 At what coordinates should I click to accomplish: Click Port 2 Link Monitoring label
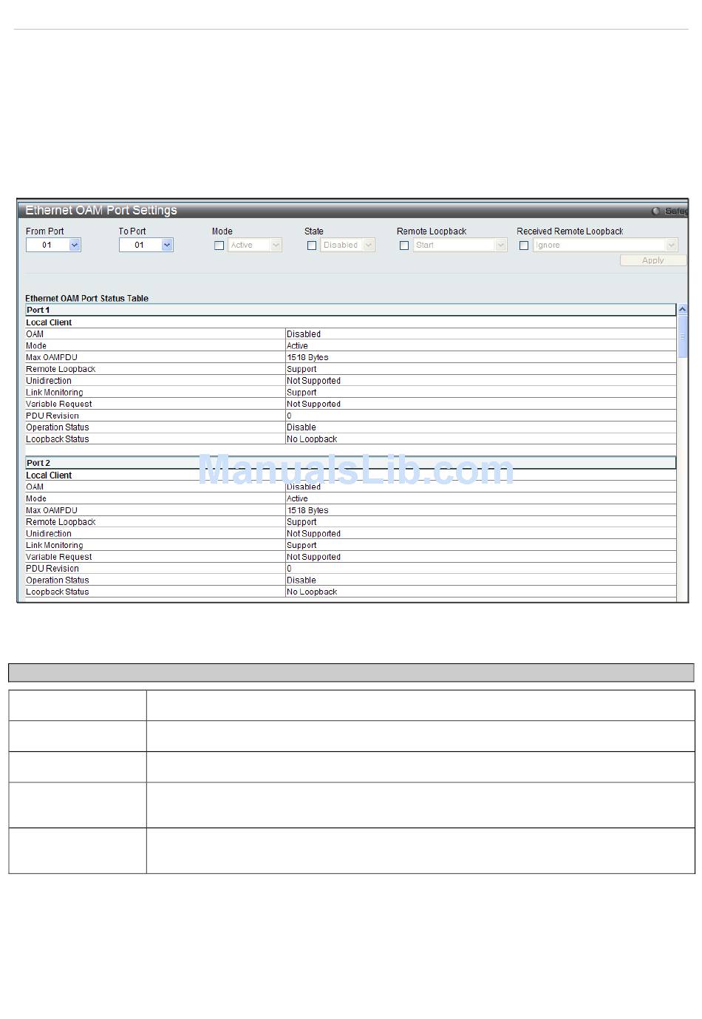click(x=55, y=546)
